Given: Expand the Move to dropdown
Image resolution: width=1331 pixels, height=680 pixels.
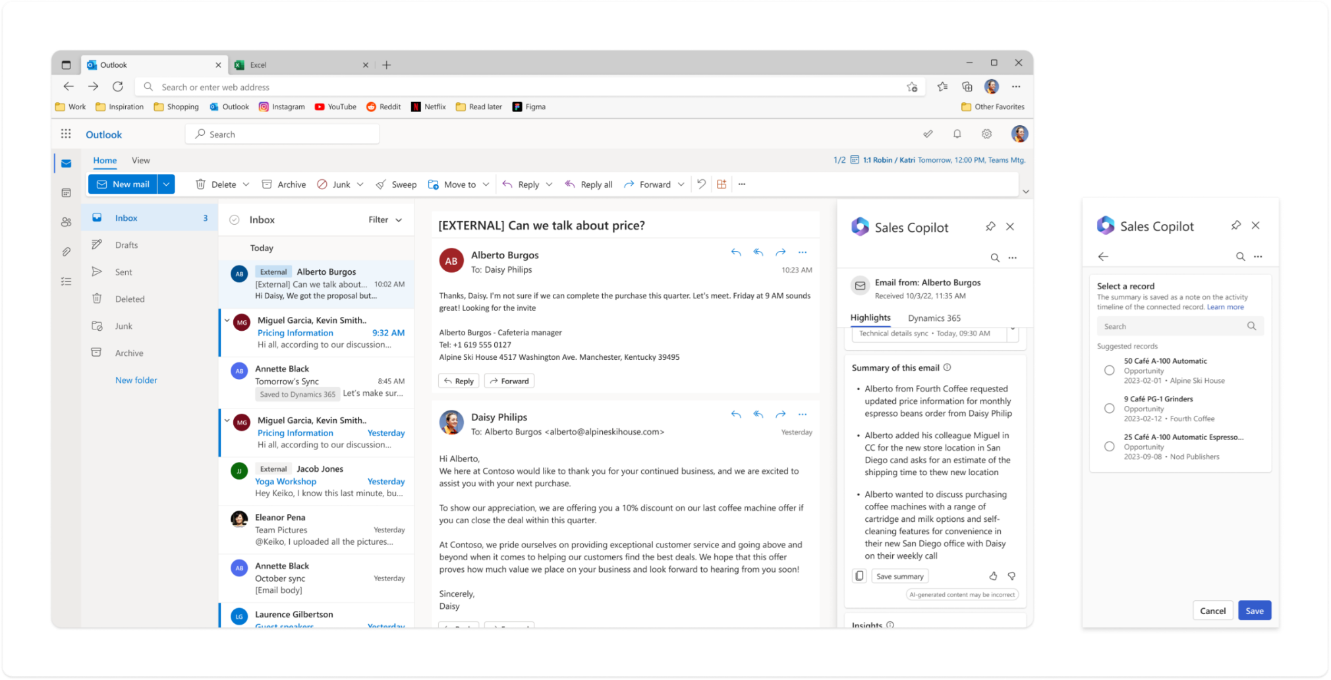Looking at the screenshot, I should (486, 184).
